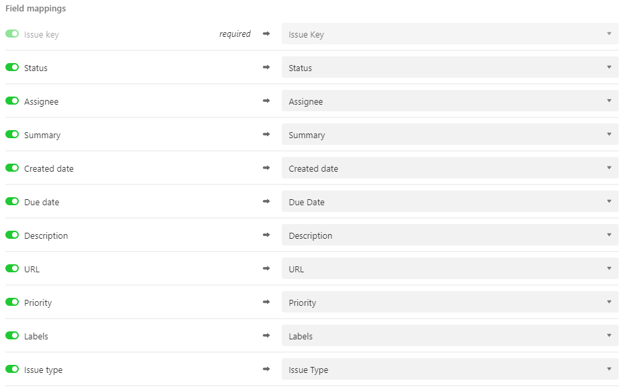624x387 pixels.
Task: Choose a field in Created date dropdown
Action: pos(450,168)
